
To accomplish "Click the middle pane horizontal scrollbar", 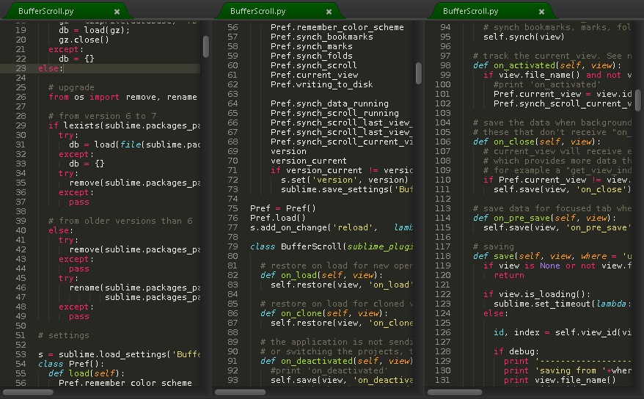I will point(241,392).
